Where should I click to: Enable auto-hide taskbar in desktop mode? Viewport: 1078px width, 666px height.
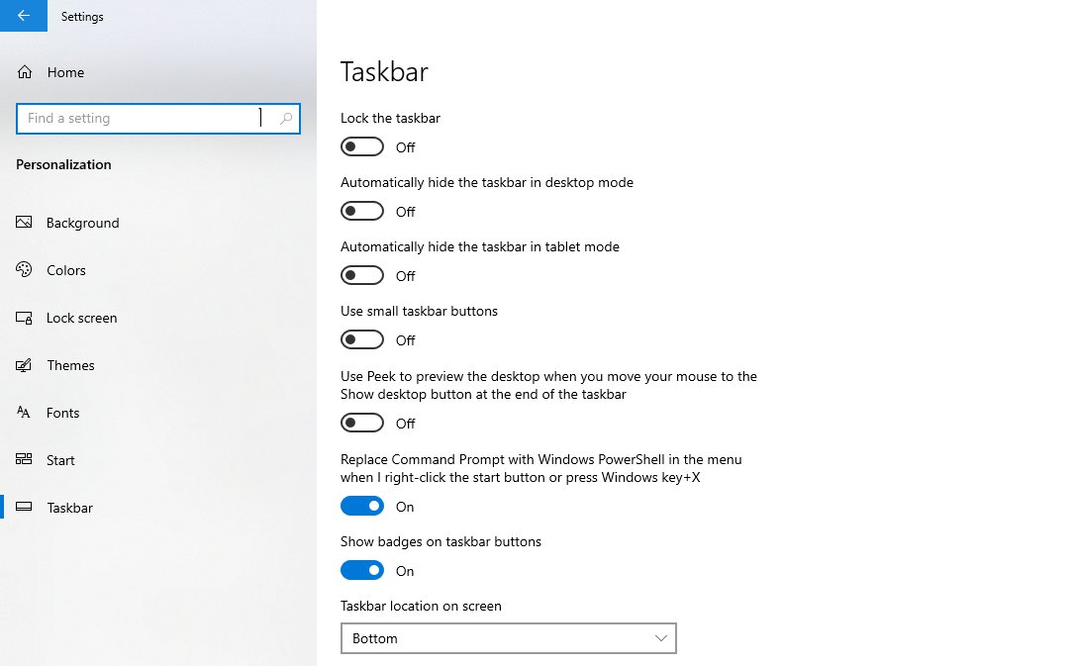[362, 212]
